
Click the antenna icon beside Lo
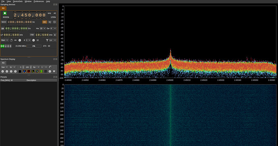[47, 40]
